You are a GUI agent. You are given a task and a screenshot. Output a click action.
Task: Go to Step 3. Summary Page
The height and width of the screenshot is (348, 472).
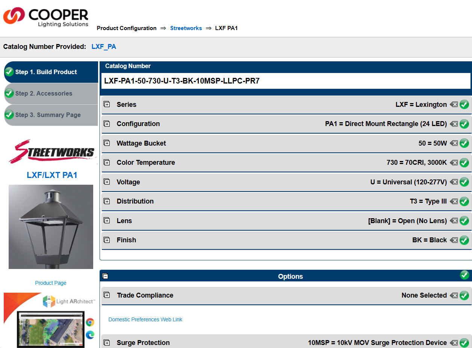coord(51,115)
